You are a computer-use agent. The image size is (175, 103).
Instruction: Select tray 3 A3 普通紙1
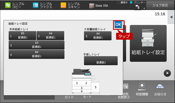click(x=37, y=45)
